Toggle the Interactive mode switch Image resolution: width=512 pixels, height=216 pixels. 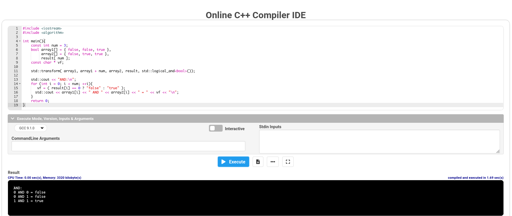(216, 128)
